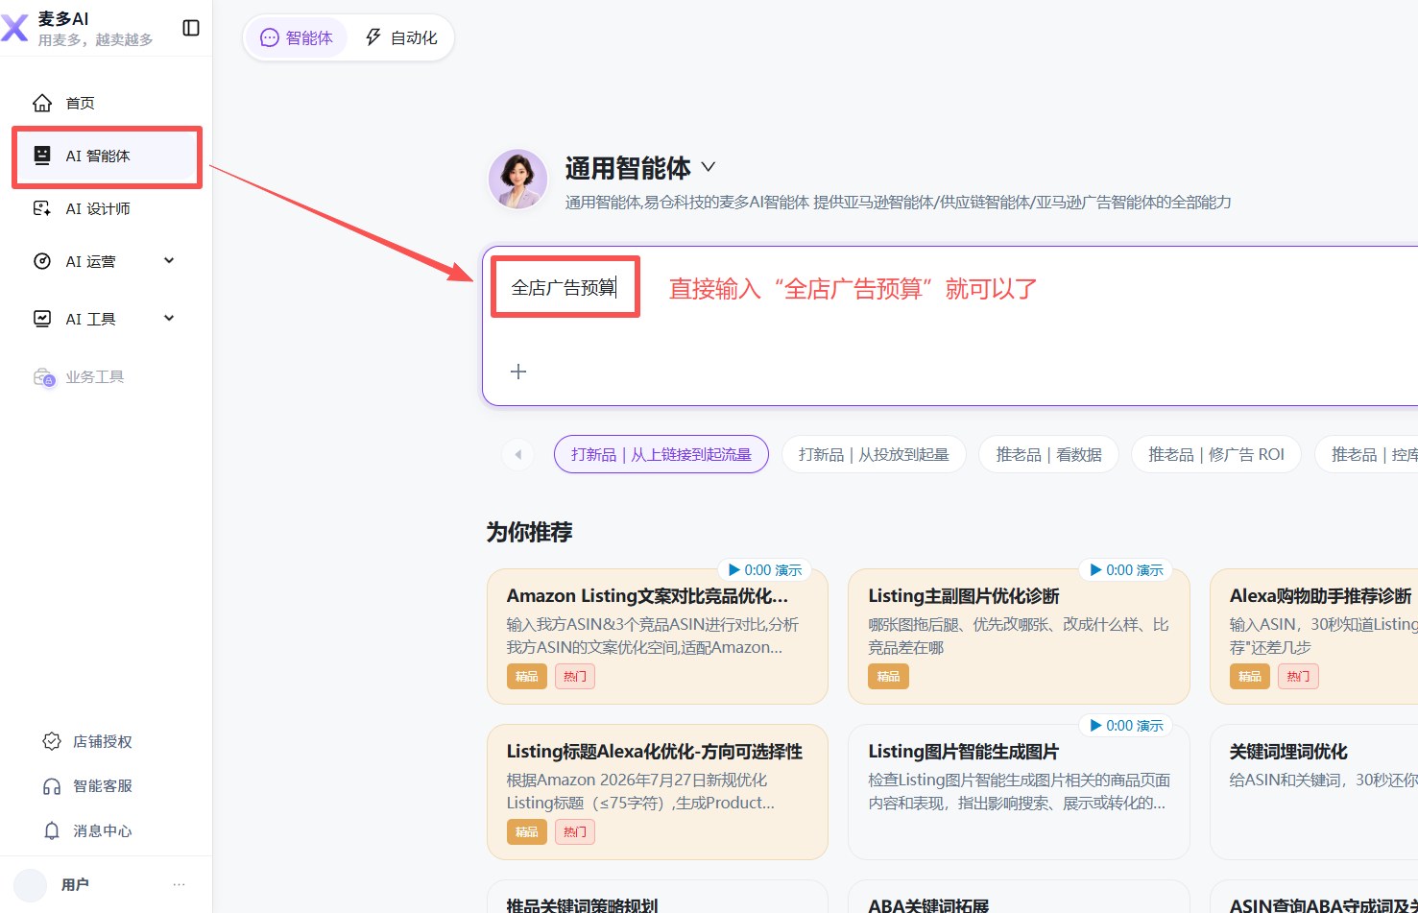Switch to the 自动化 tab
This screenshot has height=913, width=1418.
(401, 37)
